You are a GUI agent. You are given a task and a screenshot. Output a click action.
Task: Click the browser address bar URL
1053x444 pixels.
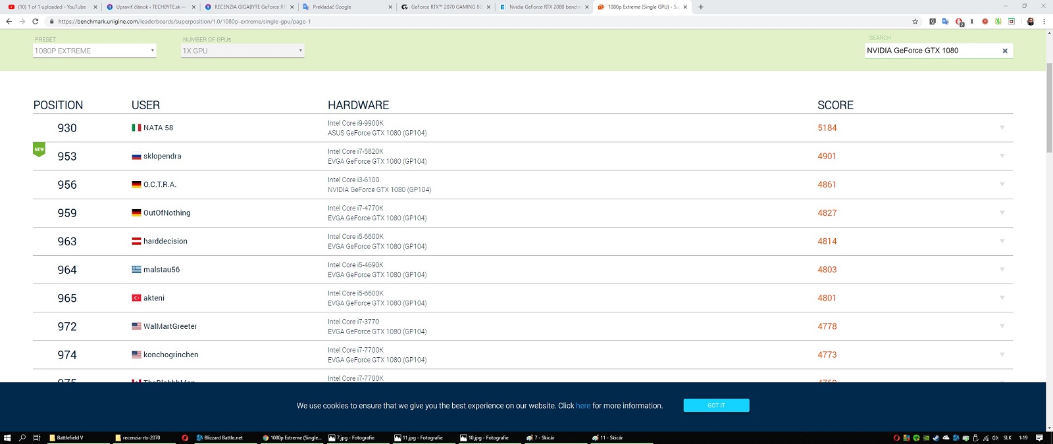point(184,22)
